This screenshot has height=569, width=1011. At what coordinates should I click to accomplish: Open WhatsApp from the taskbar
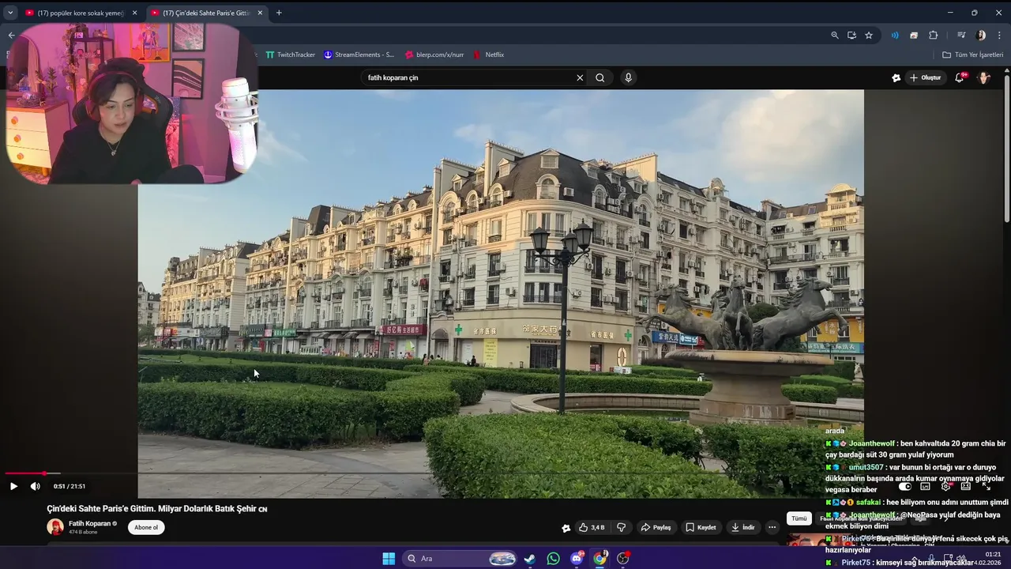[553, 559]
